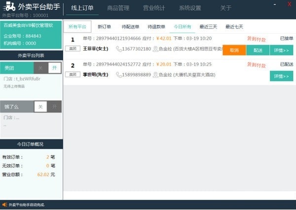Open the 所有平台 platform filter
The width and height of the screenshot is (296, 210).
tap(77, 27)
